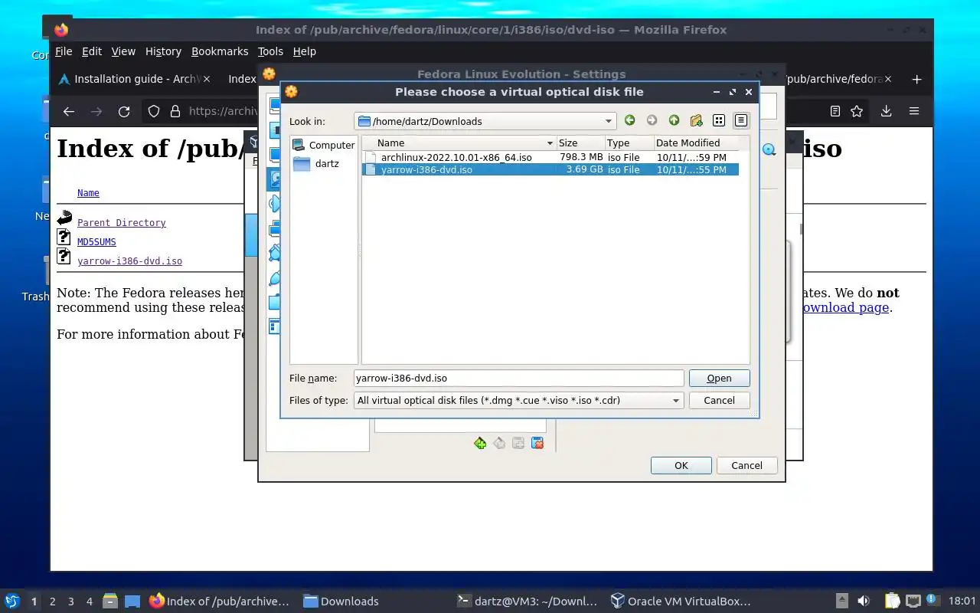
Task: Switch to workspace 2
Action: coord(53,602)
